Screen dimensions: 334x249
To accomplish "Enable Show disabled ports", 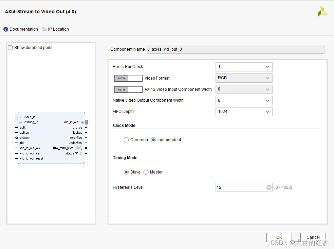I will [10, 48].
